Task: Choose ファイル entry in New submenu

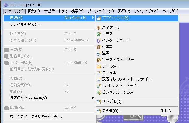Action: (137, 73)
